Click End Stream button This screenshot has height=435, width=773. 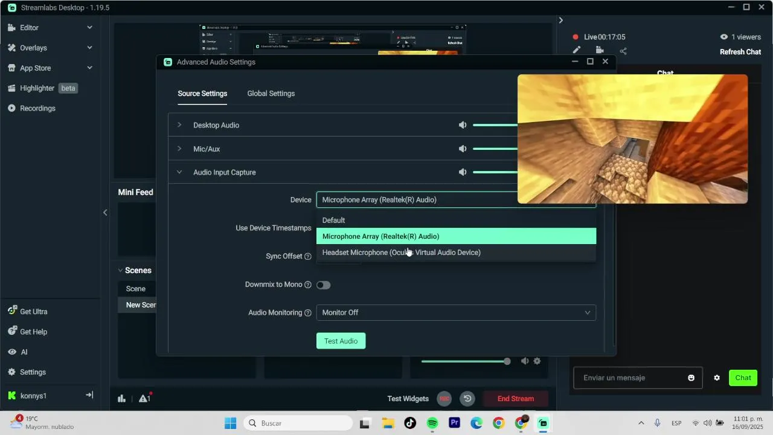tap(516, 399)
